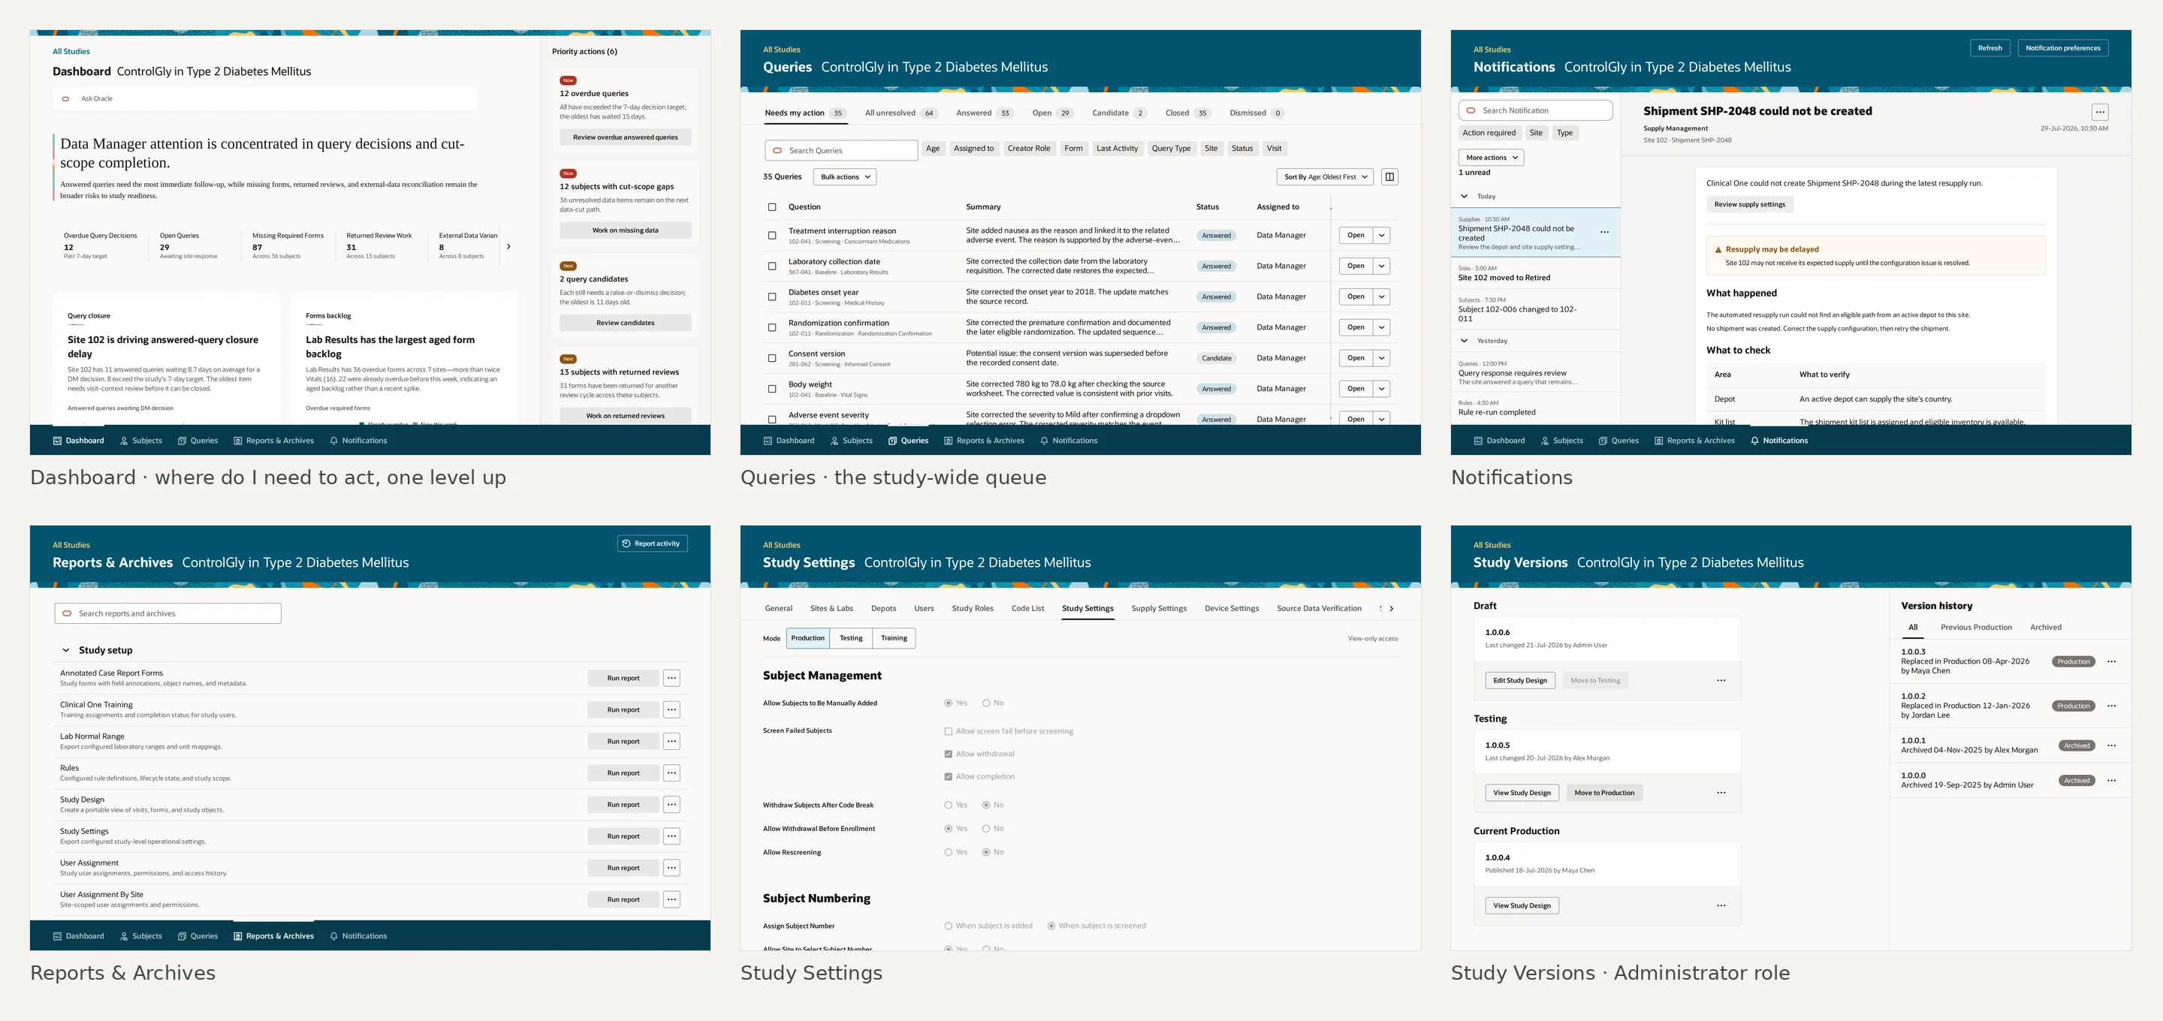
Task: Click inside the Search Notification field
Action: pos(1536,111)
